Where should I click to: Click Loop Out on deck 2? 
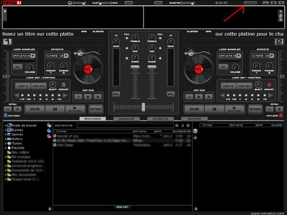pyautogui.click(x=244, y=86)
